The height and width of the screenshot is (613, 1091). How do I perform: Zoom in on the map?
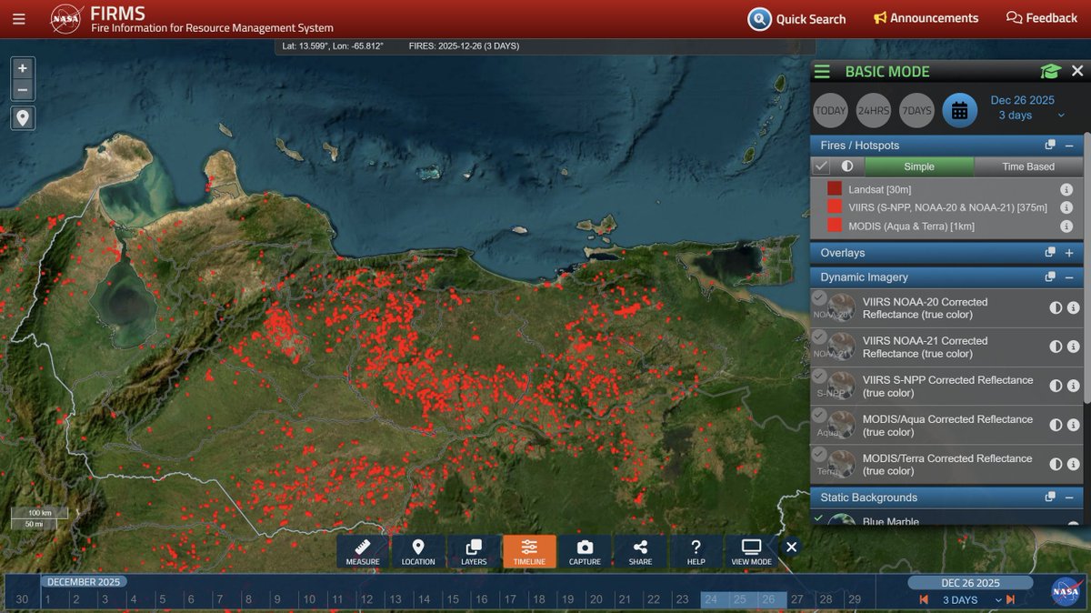coord(23,68)
